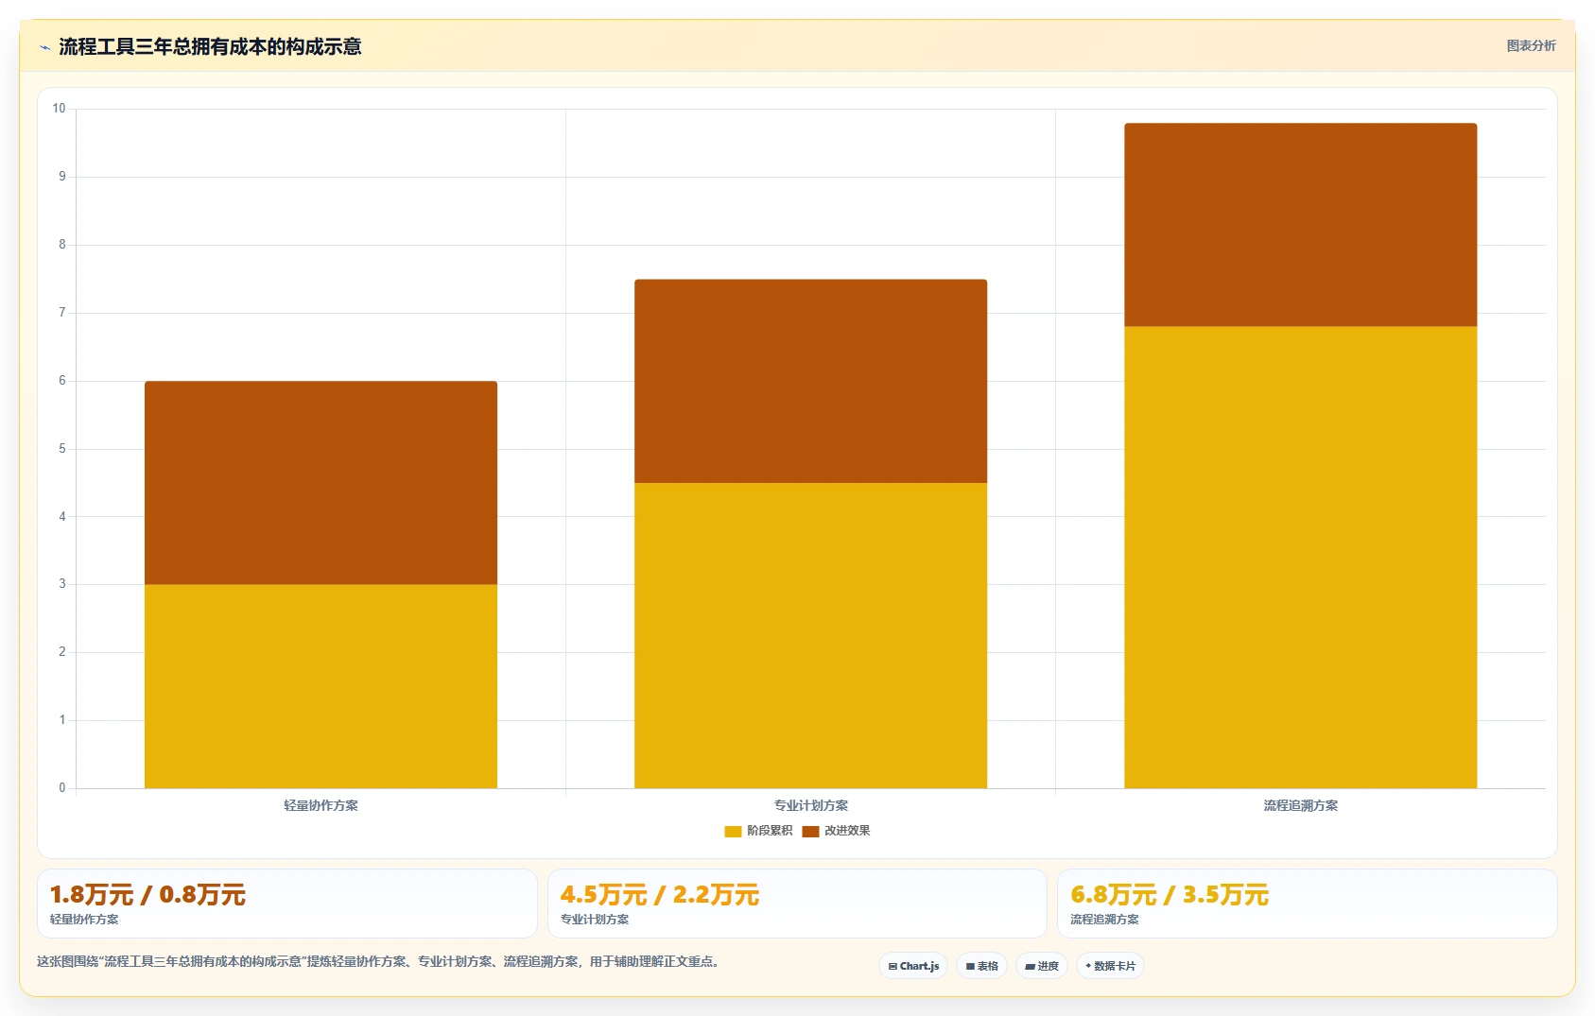Click the brown bar segment of 流程追溯方案
This screenshot has height=1016, width=1595.
[1300, 225]
